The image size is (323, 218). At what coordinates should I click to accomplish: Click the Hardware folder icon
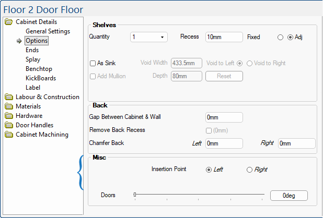9,116
